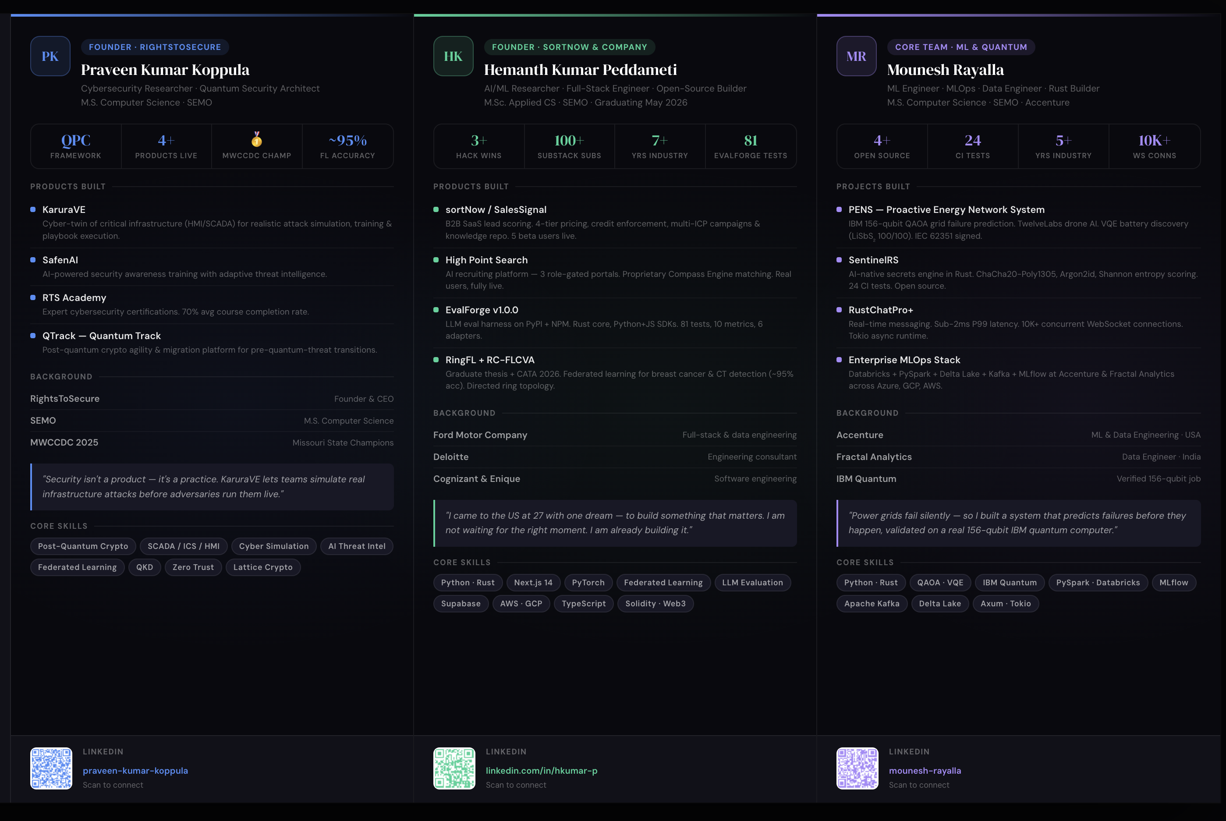
Task: Click the Post-Quantum Crypto skill tag
Action: point(83,546)
